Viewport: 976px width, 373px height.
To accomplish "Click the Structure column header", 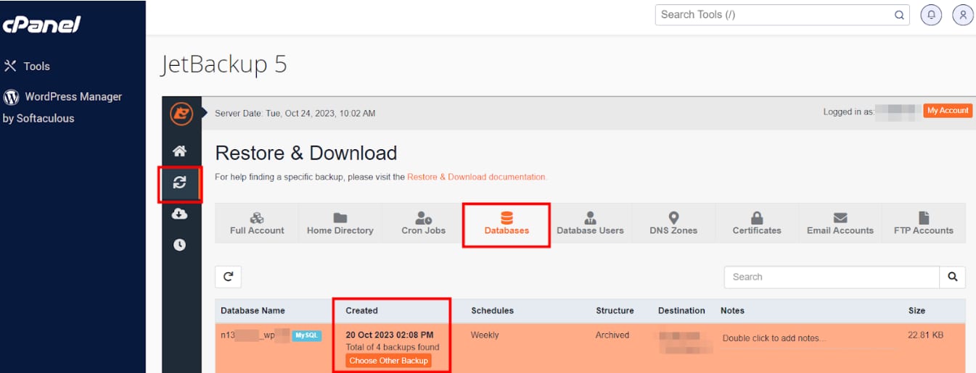I will point(615,311).
